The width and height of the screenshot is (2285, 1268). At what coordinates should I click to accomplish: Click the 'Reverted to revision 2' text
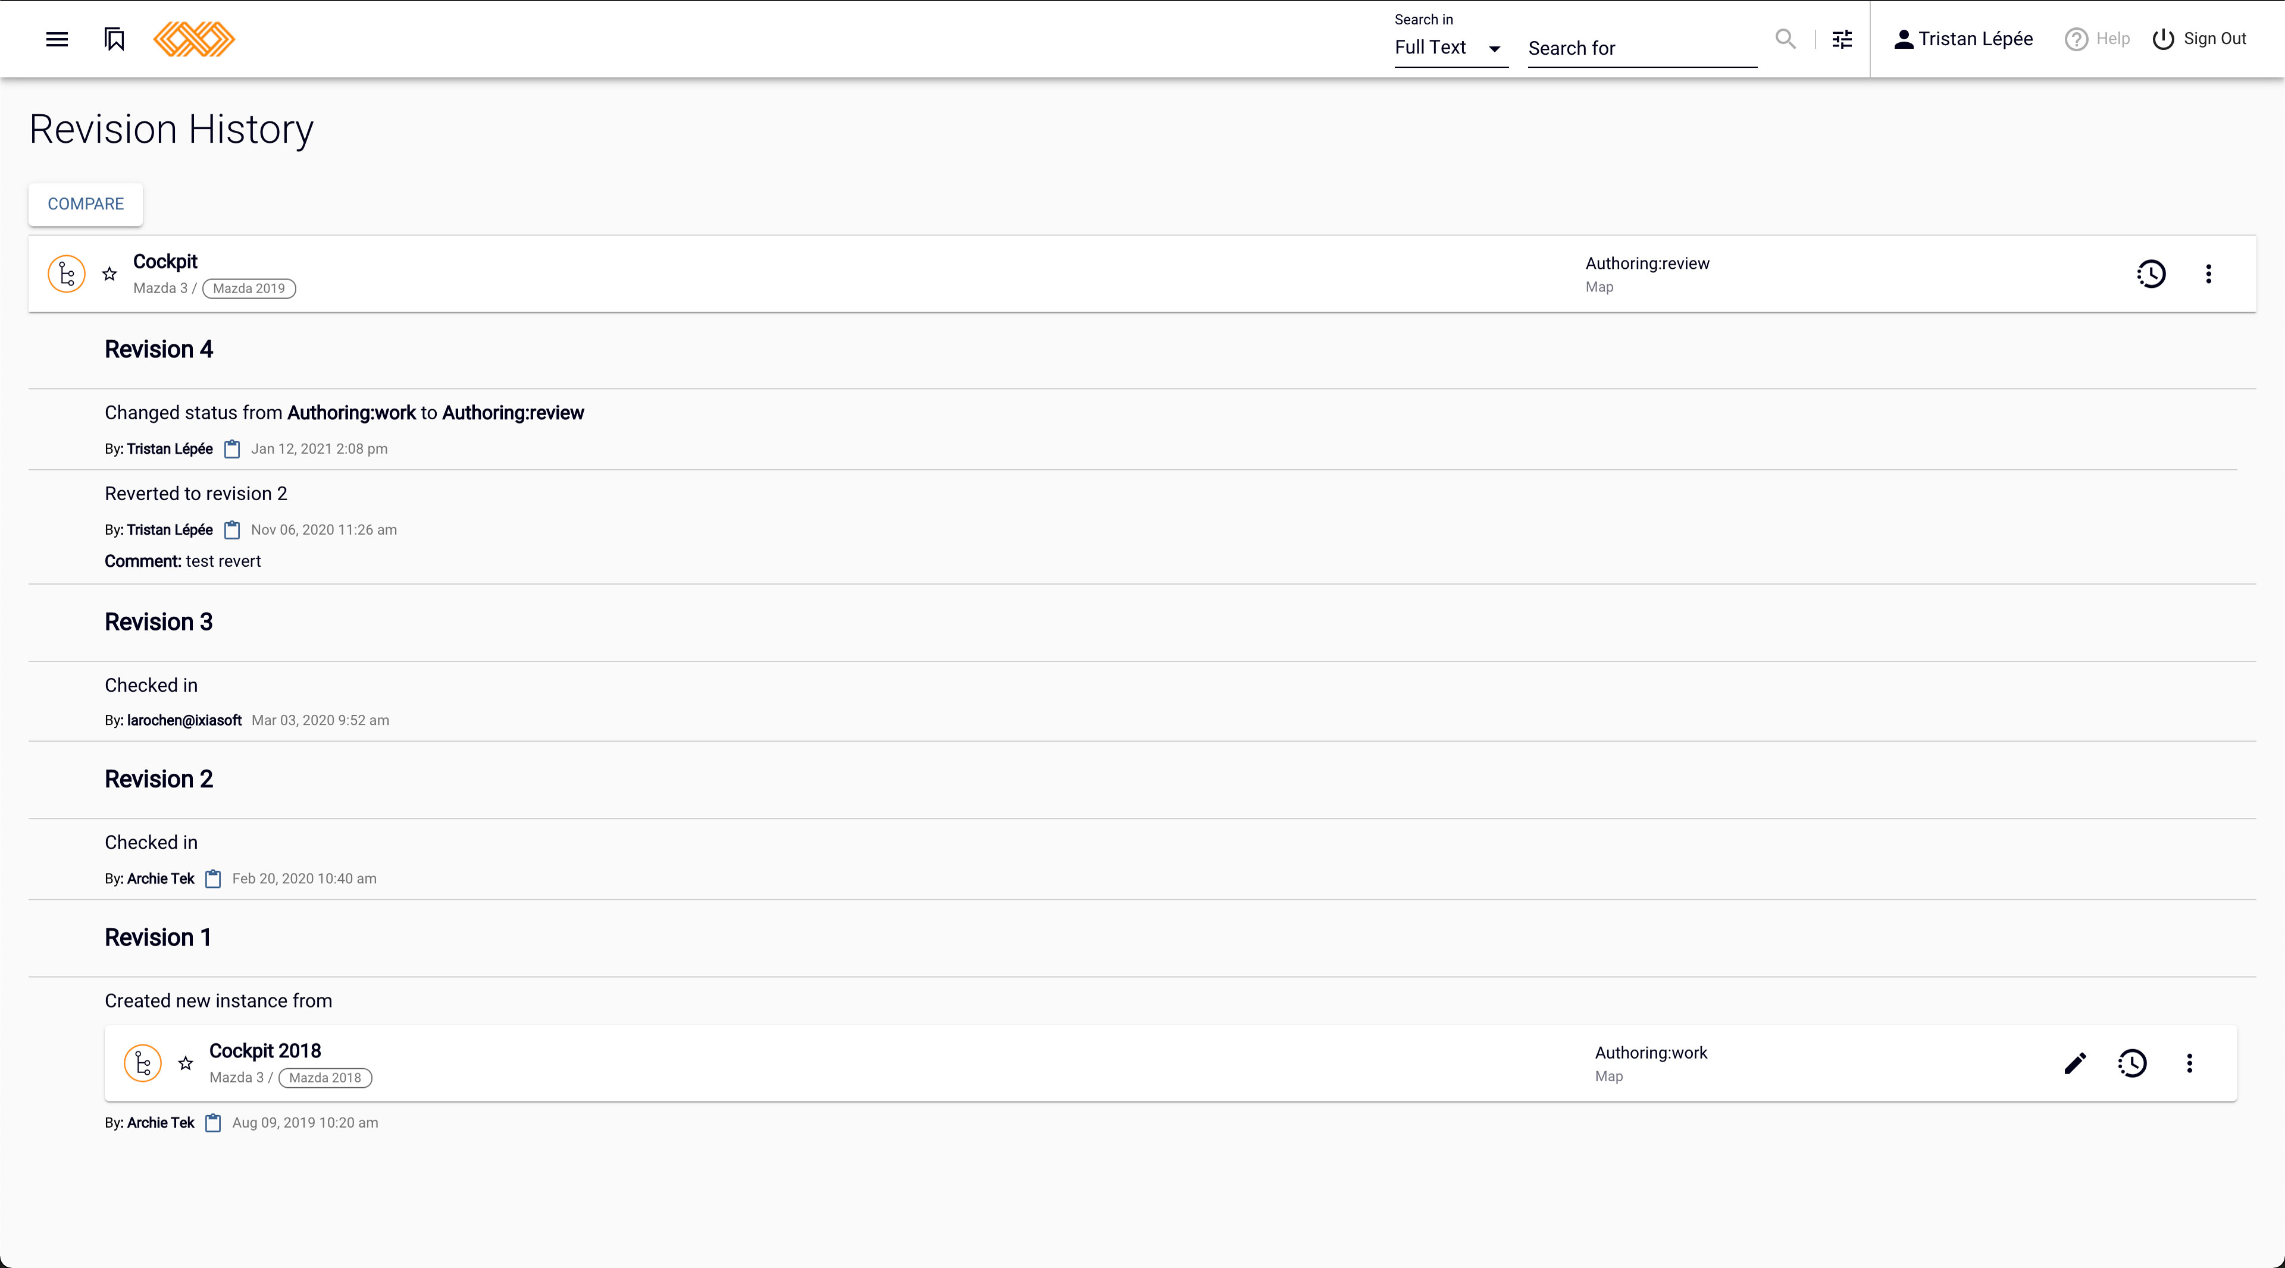click(196, 494)
